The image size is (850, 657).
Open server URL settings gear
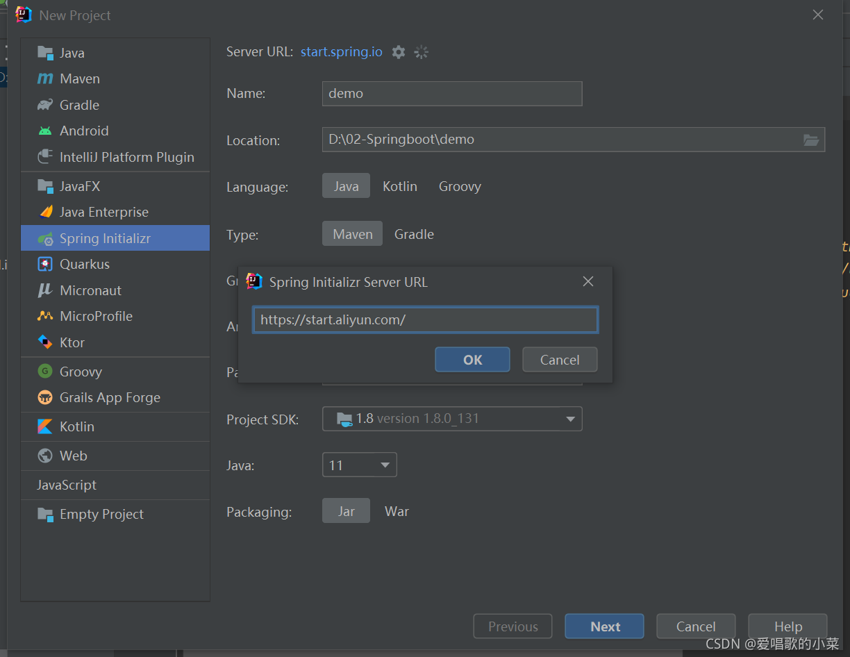tap(398, 52)
